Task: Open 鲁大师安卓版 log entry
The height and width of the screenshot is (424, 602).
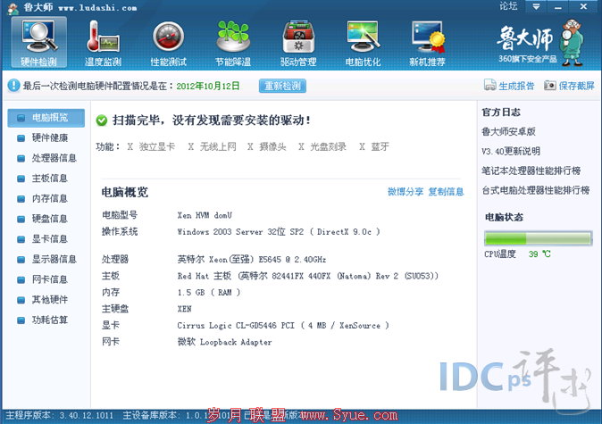Action: pos(509,132)
